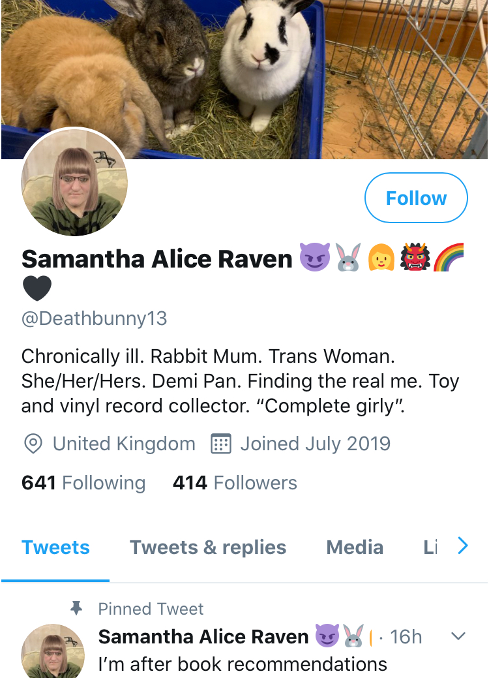This screenshot has width=489, height=678.
Task: Select the Media tab
Action: (355, 547)
